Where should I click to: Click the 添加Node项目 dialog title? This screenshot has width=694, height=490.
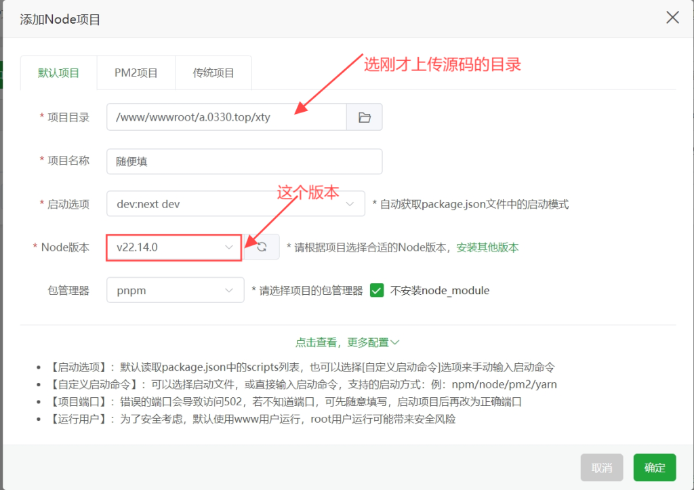[60, 20]
